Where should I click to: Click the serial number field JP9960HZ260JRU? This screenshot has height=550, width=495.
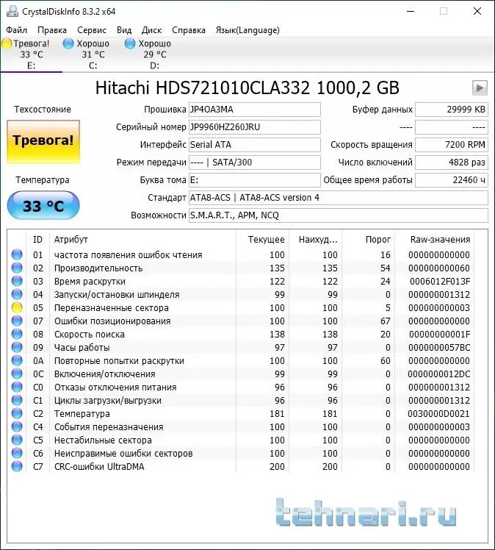[255, 127]
